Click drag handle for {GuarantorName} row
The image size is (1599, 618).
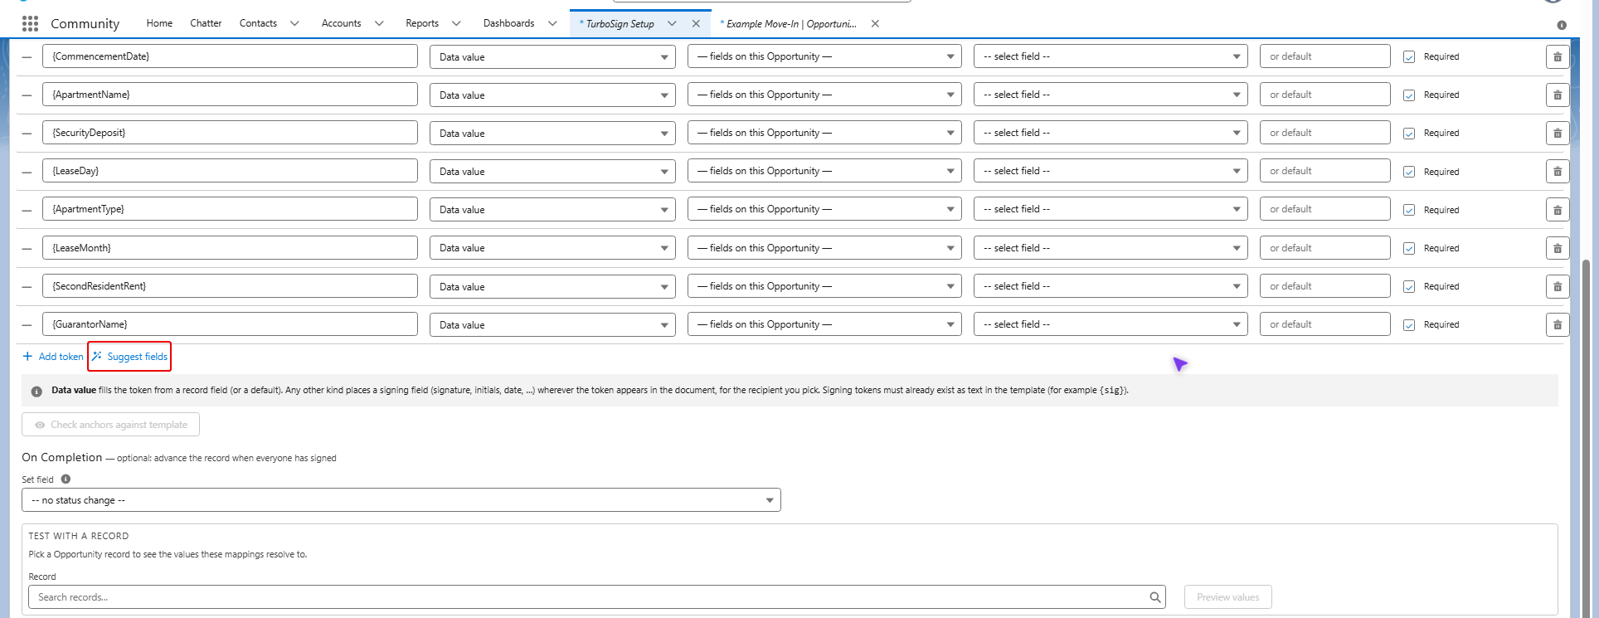[27, 325]
